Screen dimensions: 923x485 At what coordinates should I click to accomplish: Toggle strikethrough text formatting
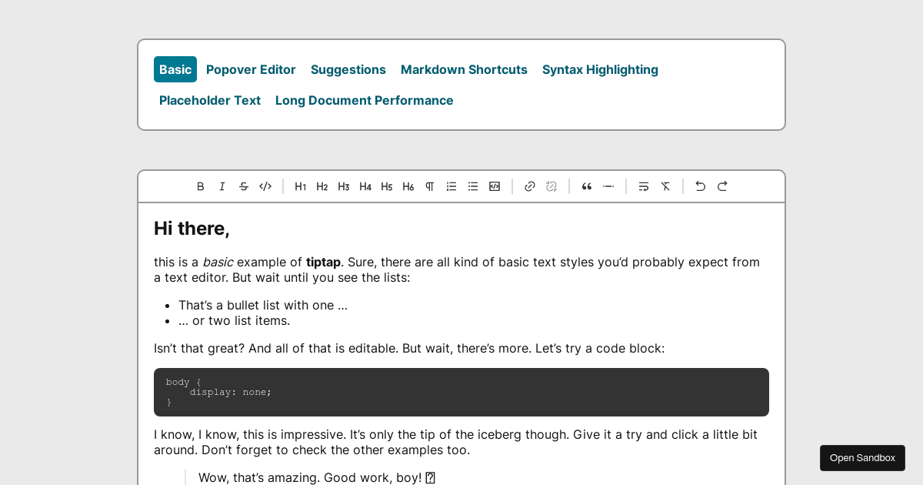[244, 186]
